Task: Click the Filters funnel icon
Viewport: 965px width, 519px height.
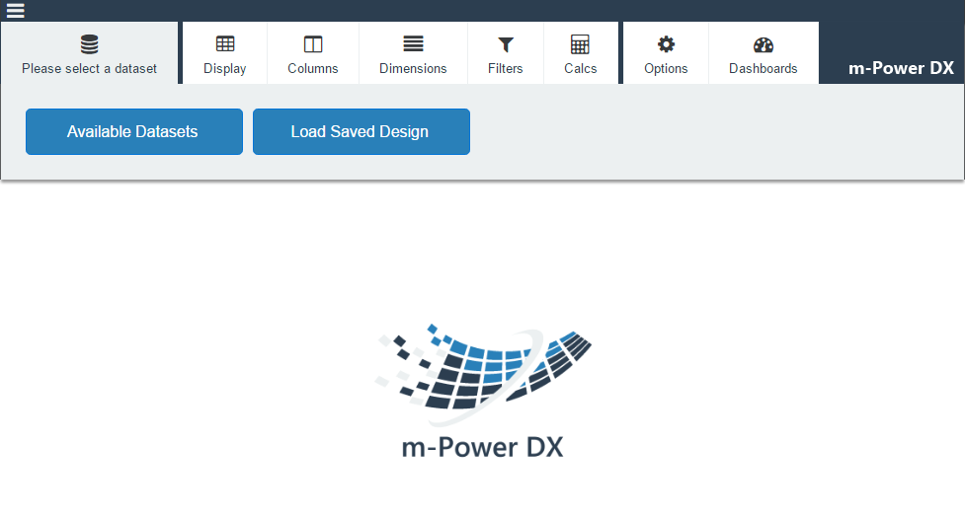Action: (506, 44)
